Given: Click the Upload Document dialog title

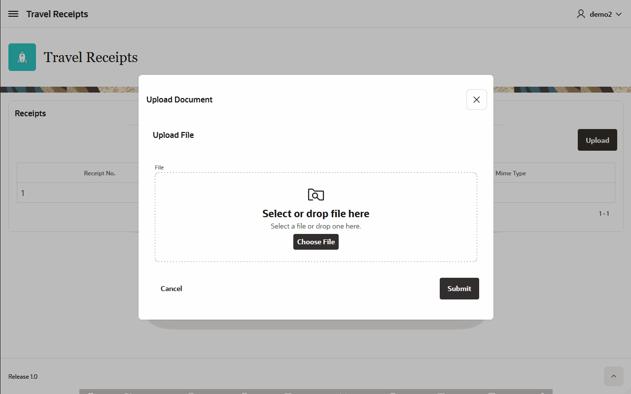Looking at the screenshot, I should tap(179, 99).
